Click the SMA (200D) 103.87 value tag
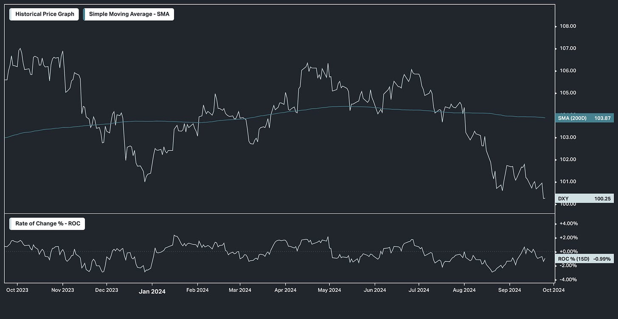Screen dimensions: 618x319 (x=584, y=118)
